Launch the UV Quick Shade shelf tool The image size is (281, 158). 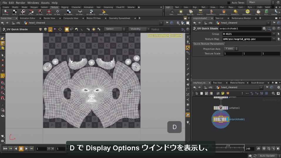[x=91, y=12]
